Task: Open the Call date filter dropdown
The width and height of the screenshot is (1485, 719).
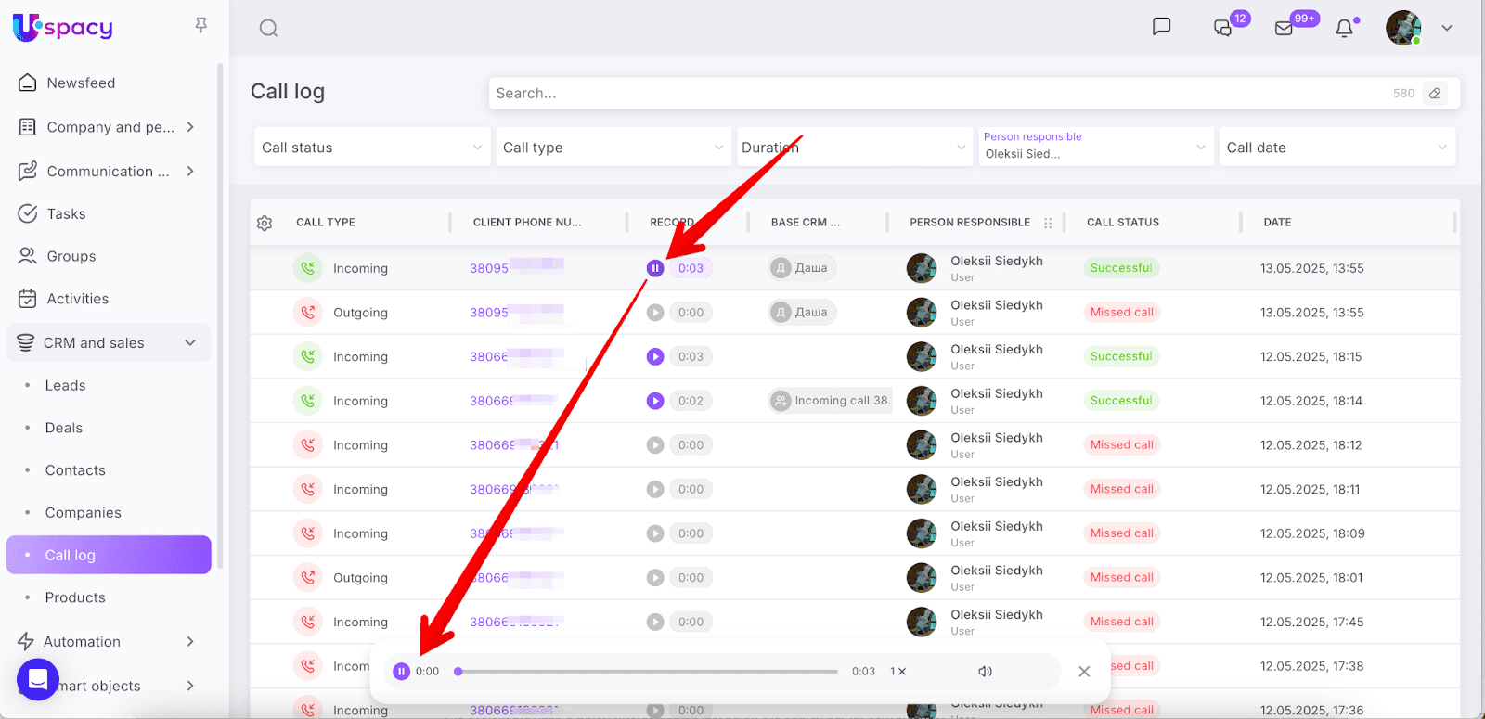Action: click(x=1336, y=148)
